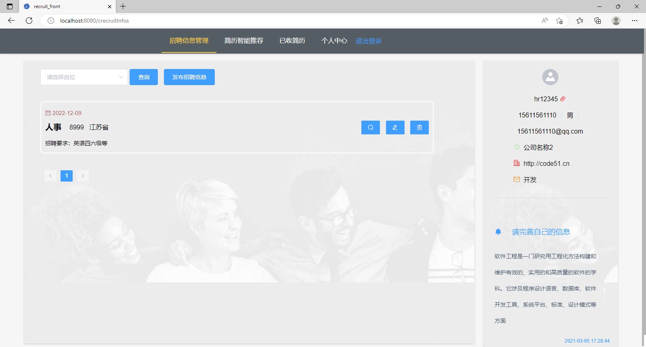Click the site information icon in address bar
This screenshot has height=347, width=646.
tap(51, 21)
